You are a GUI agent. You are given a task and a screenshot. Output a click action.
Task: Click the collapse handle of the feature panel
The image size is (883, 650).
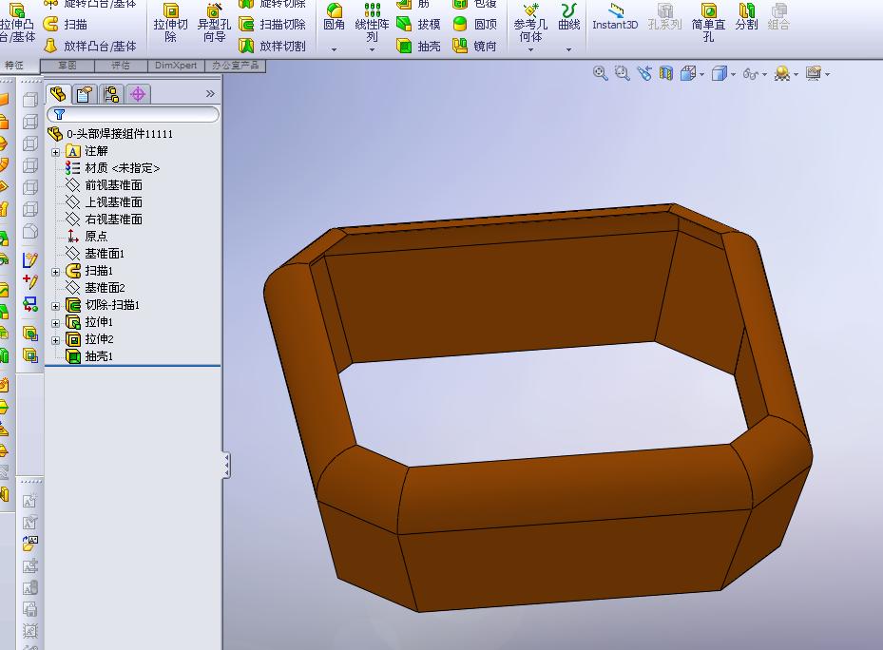click(226, 466)
